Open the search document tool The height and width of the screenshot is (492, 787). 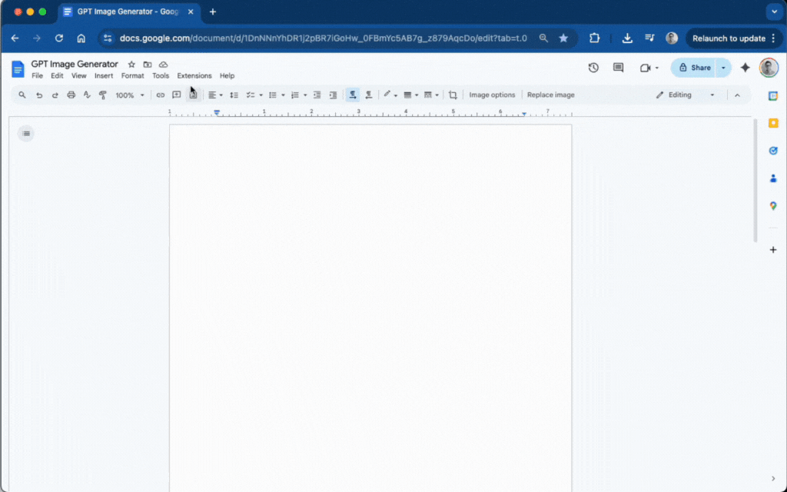tap(22, 95)
